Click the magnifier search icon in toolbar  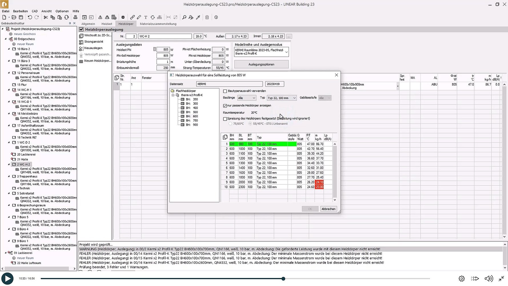184,17
